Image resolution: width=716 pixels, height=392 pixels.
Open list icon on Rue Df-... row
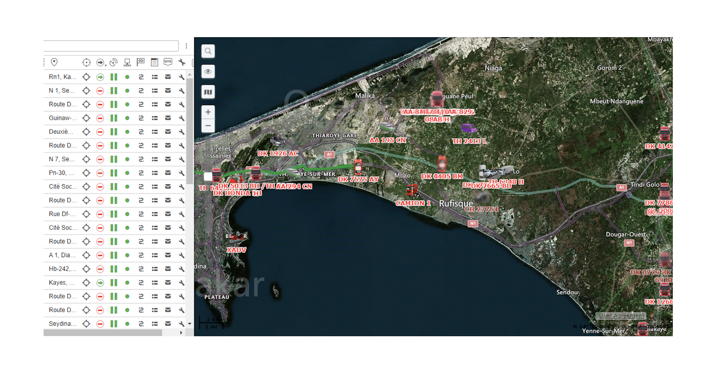(155, 214)
